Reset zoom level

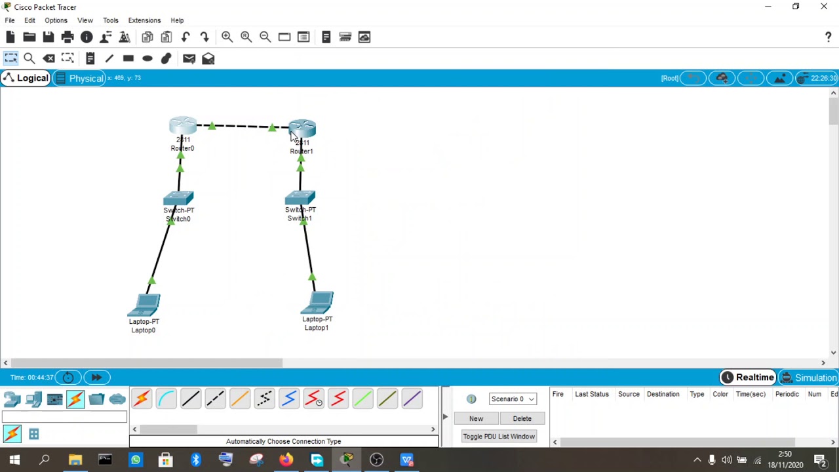[246, 37]
